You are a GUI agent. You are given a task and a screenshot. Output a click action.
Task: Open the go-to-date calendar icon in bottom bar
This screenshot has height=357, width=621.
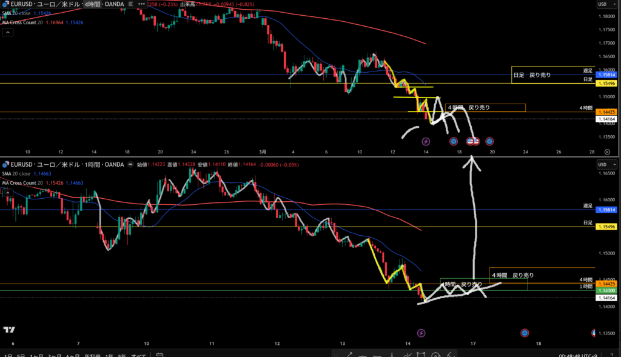click(160, 354)
